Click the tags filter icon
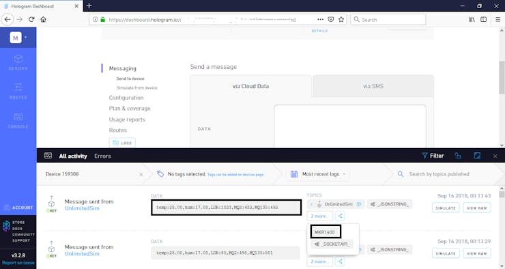 pos(160,174)
